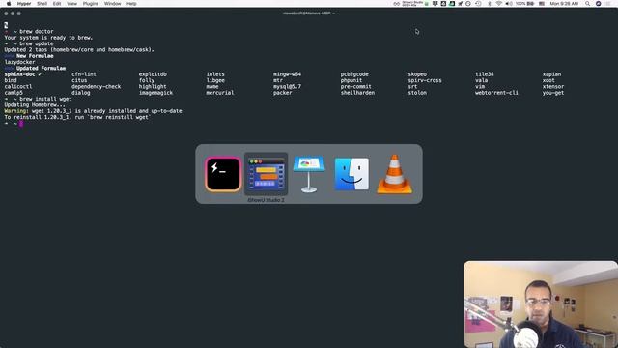Click the 'Updating Homebrew...' line
618x348 pixels.
click(35, 105)
